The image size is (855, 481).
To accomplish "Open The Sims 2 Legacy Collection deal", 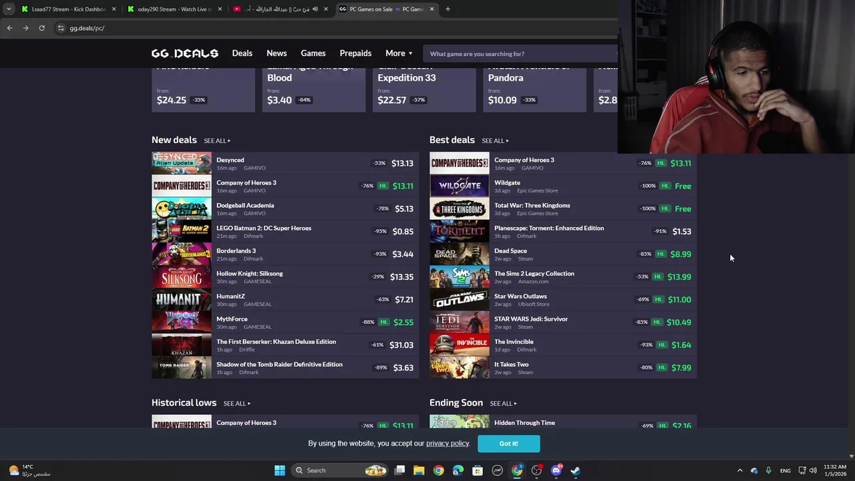I will click(534, 273).
